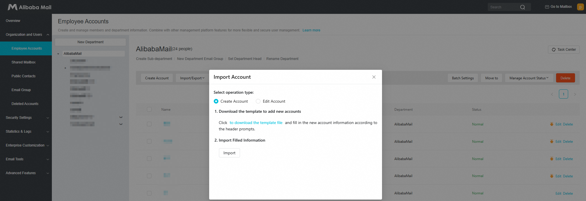
Task: Click the red Delete button
Action: (566, 78)
